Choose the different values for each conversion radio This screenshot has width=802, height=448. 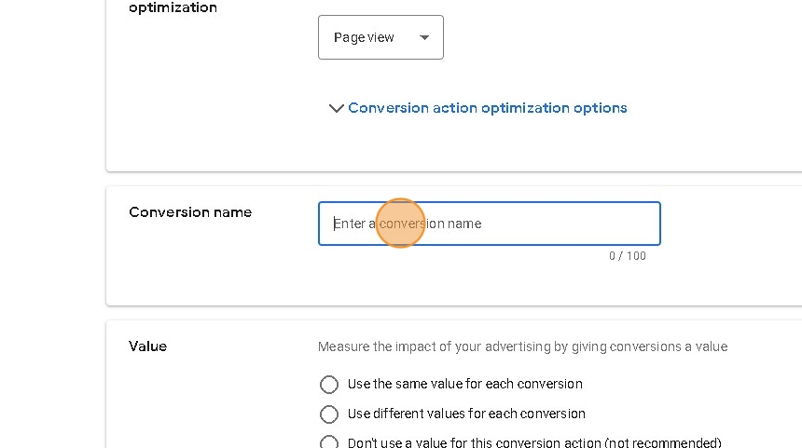tap(328, 414)
